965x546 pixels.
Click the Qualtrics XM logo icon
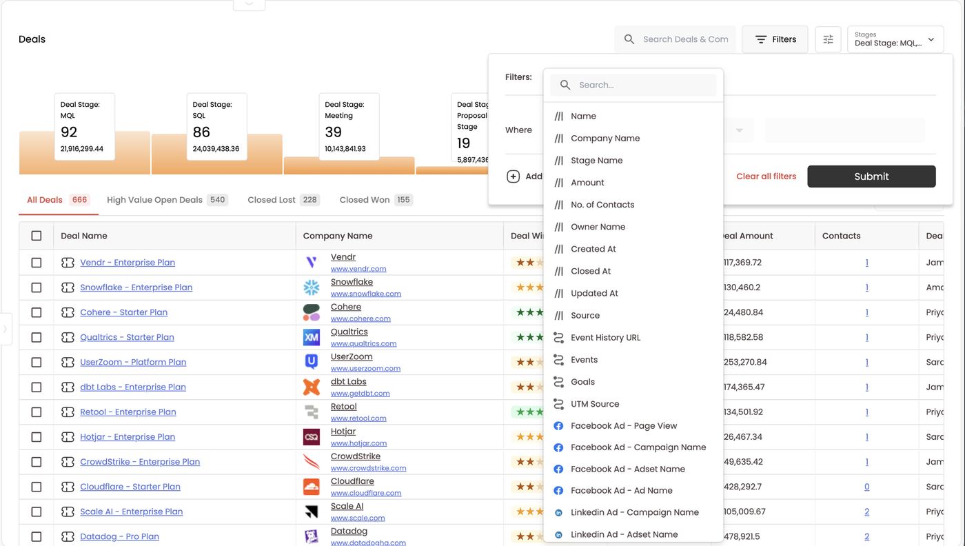(x=312, y=337)
